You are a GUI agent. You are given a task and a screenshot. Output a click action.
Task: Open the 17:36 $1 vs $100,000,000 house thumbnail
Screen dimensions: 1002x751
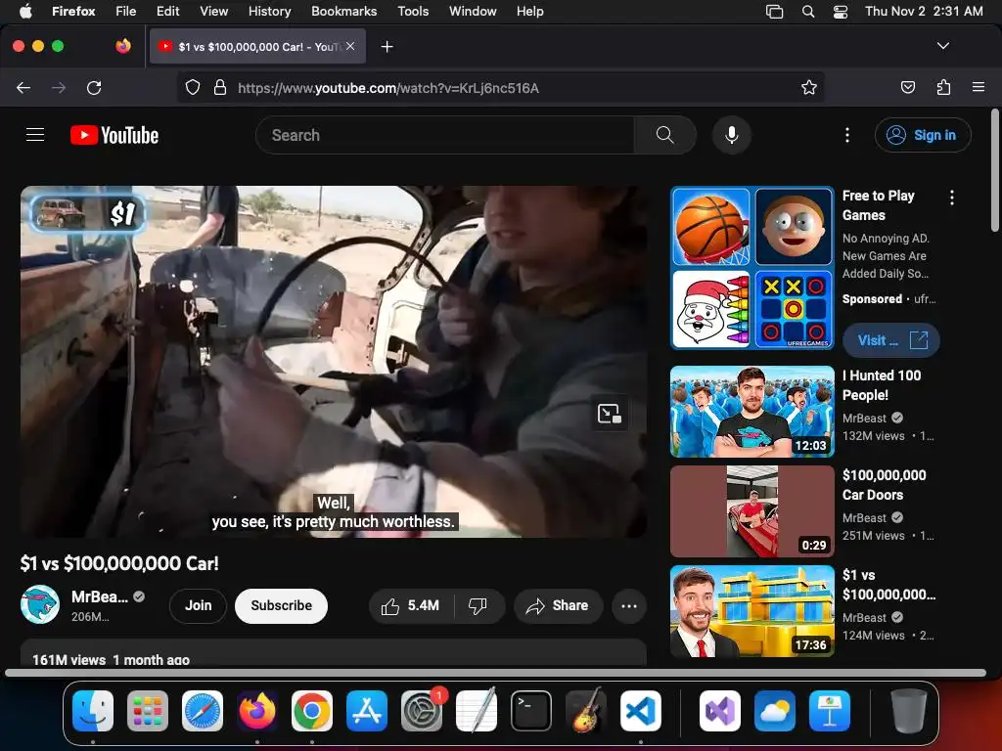tap(752, 610)
